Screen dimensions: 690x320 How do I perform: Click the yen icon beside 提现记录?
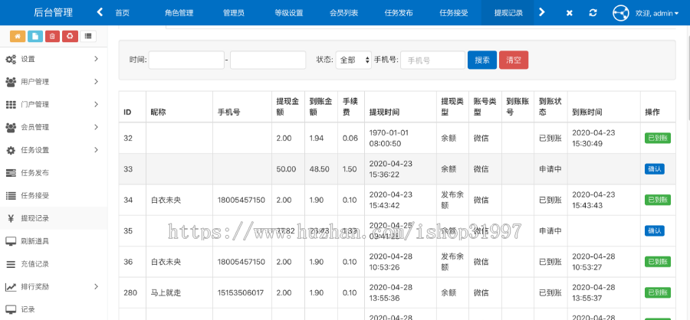(11, 218)
